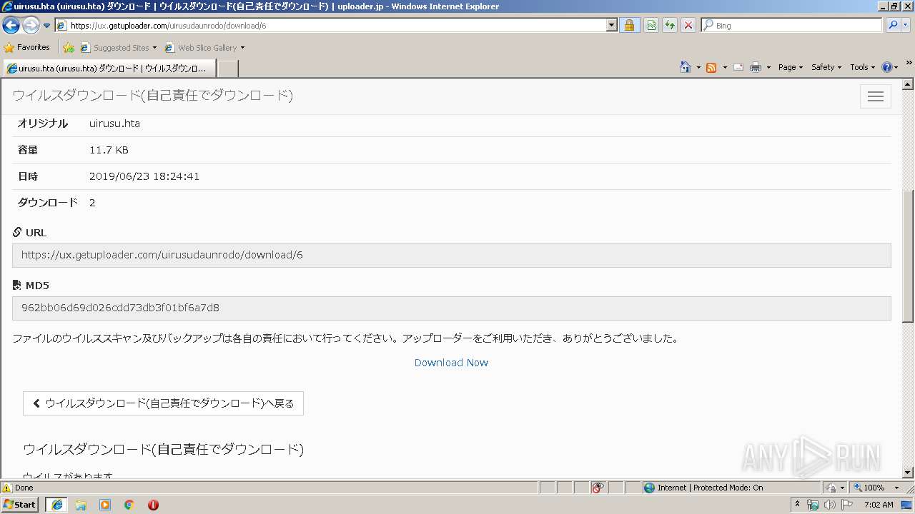Screen dimensions: 915x514
Task: Click the uirusu.hta filename text
Action: click(x=114, y=124)
